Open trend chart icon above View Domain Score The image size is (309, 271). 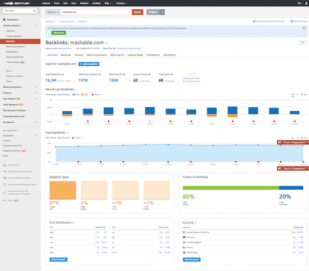point(191,74)
